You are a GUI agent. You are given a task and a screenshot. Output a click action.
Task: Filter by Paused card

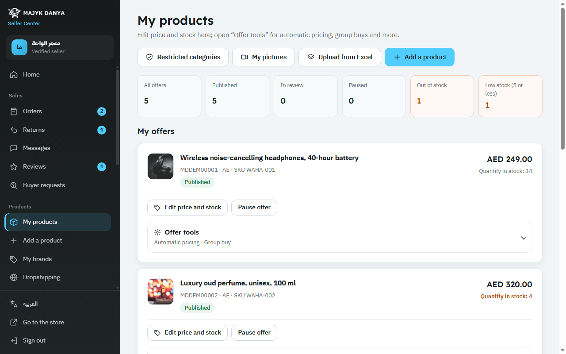[374, 96]
